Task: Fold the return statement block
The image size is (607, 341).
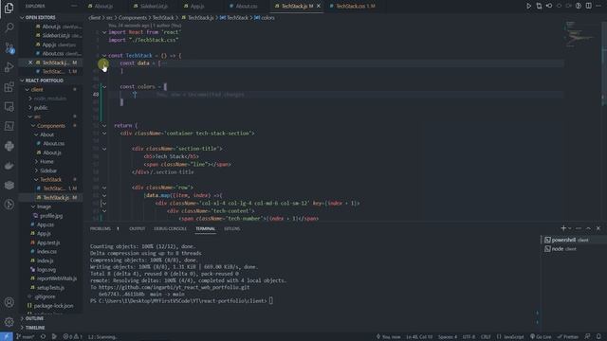Action: coord(104,125)
